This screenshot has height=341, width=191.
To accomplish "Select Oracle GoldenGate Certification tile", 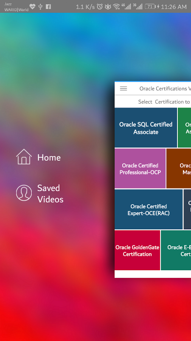I will click(137, 250).
